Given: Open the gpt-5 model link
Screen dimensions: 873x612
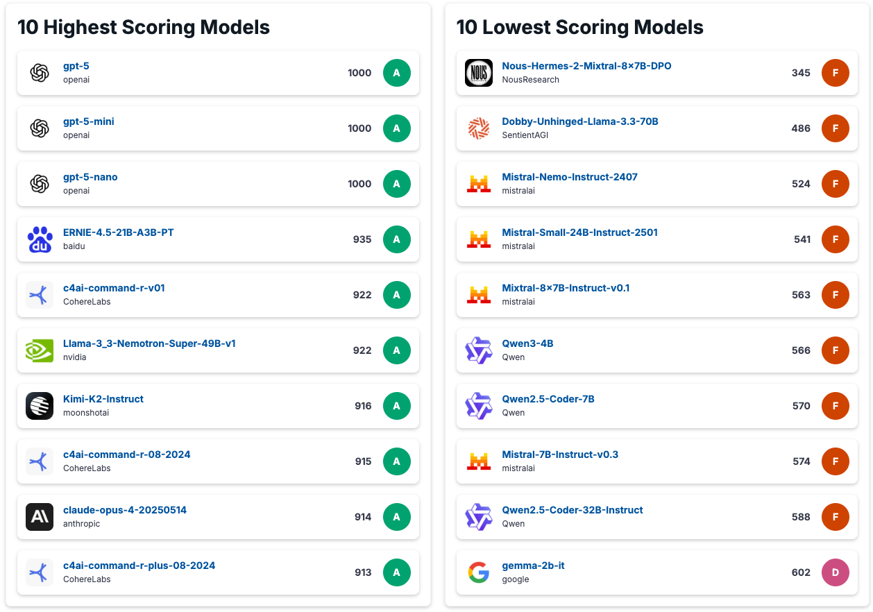Looking at the screenshot, I should point(76,66).
